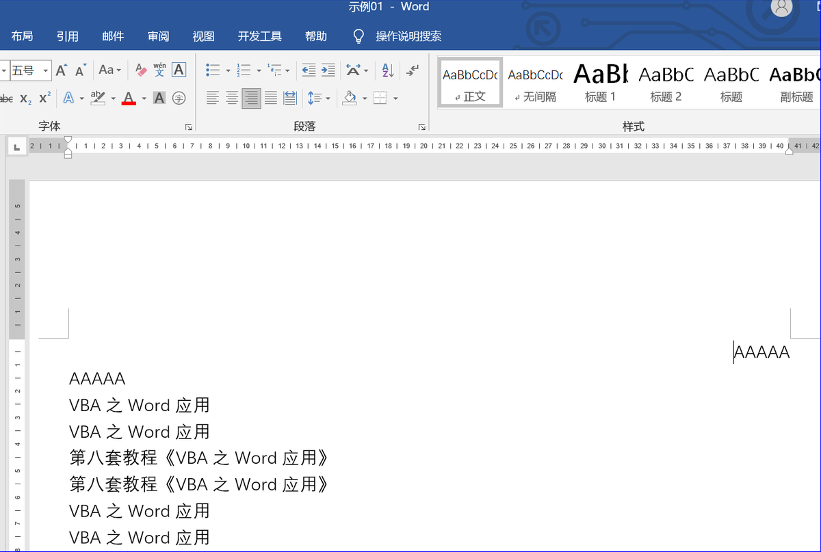Open the 布局 ribbon tab
821x552 pixels.
pyautogui.click(x=22, y=36)
